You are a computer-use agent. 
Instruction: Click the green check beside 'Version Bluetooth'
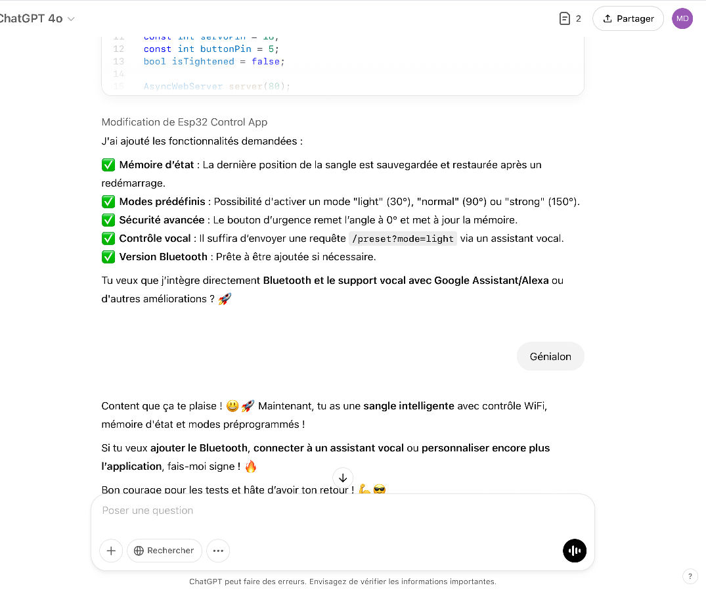point(108,257)
